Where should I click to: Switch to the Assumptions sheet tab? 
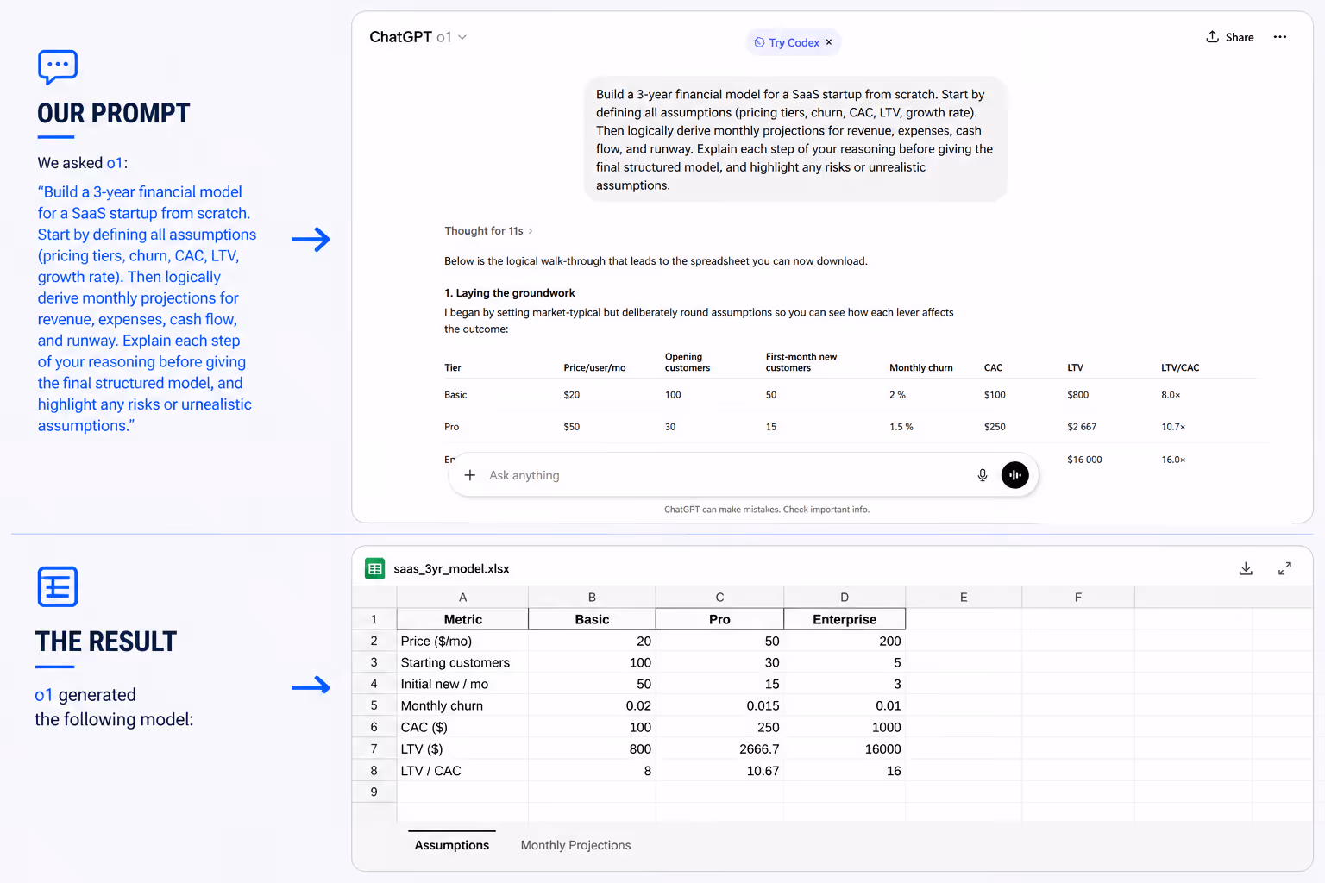click(452, 845)
